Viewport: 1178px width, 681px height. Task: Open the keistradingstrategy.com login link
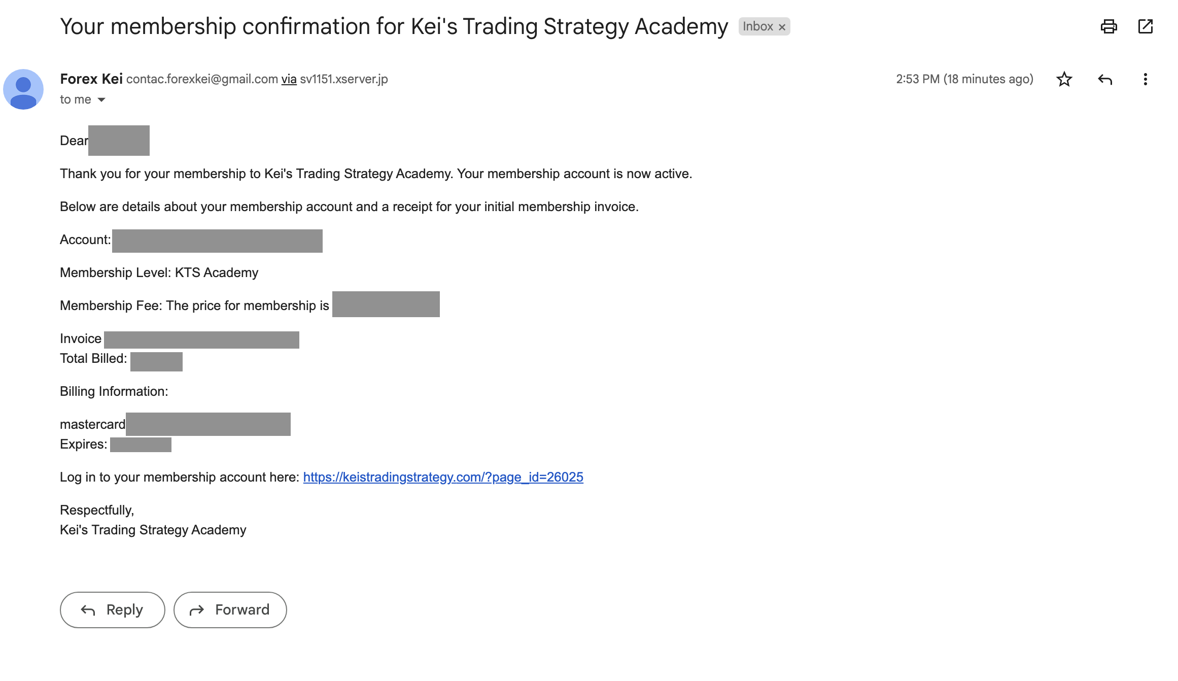click(443, 477)
